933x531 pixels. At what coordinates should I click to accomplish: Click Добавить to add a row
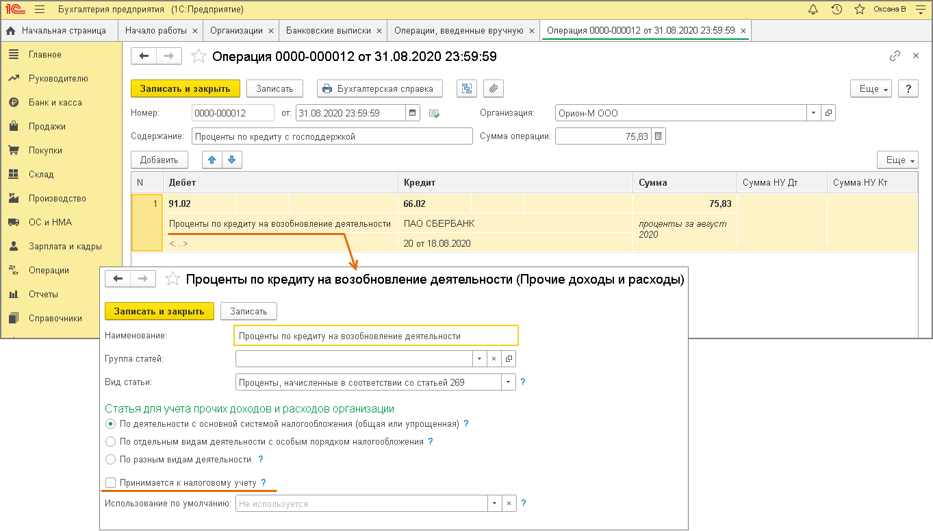[159, 160]
